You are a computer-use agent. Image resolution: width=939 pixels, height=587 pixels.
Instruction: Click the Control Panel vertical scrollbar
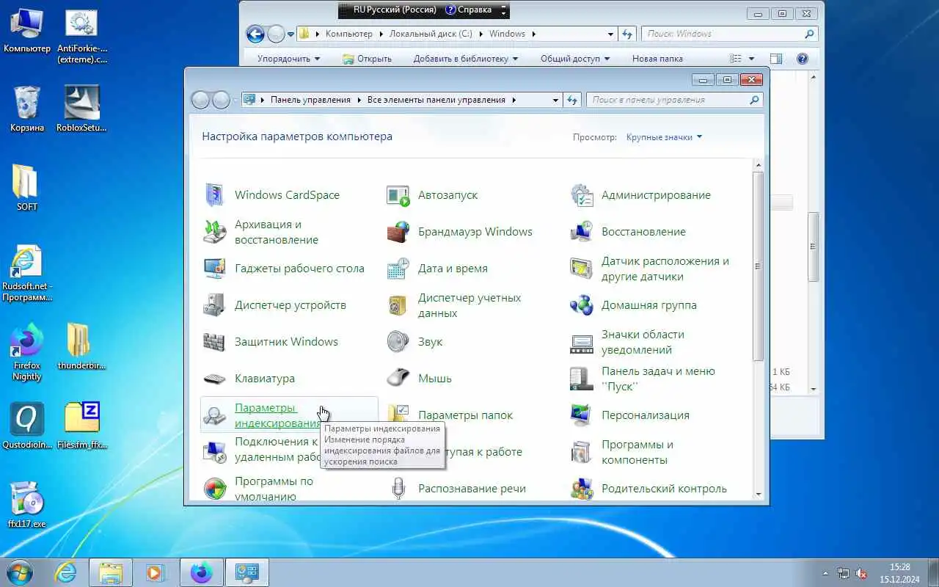click(759, 331)
